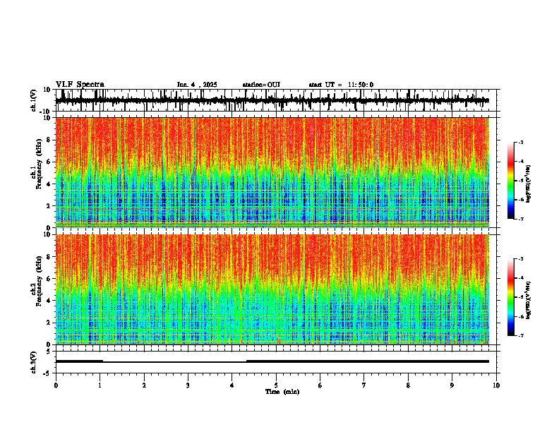This screenshot has width=559, height=432.
Task: Click the ch.1 spectrogram color scale bar
Action: pyautogui.click(x=511, y=181)
